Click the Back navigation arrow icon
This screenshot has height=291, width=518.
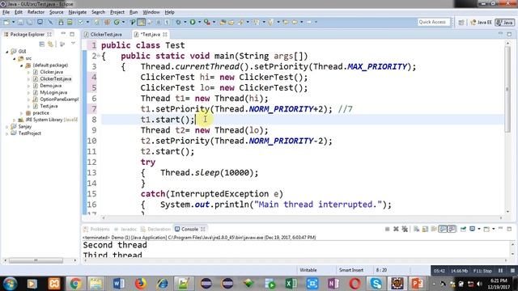click(294, 22)
